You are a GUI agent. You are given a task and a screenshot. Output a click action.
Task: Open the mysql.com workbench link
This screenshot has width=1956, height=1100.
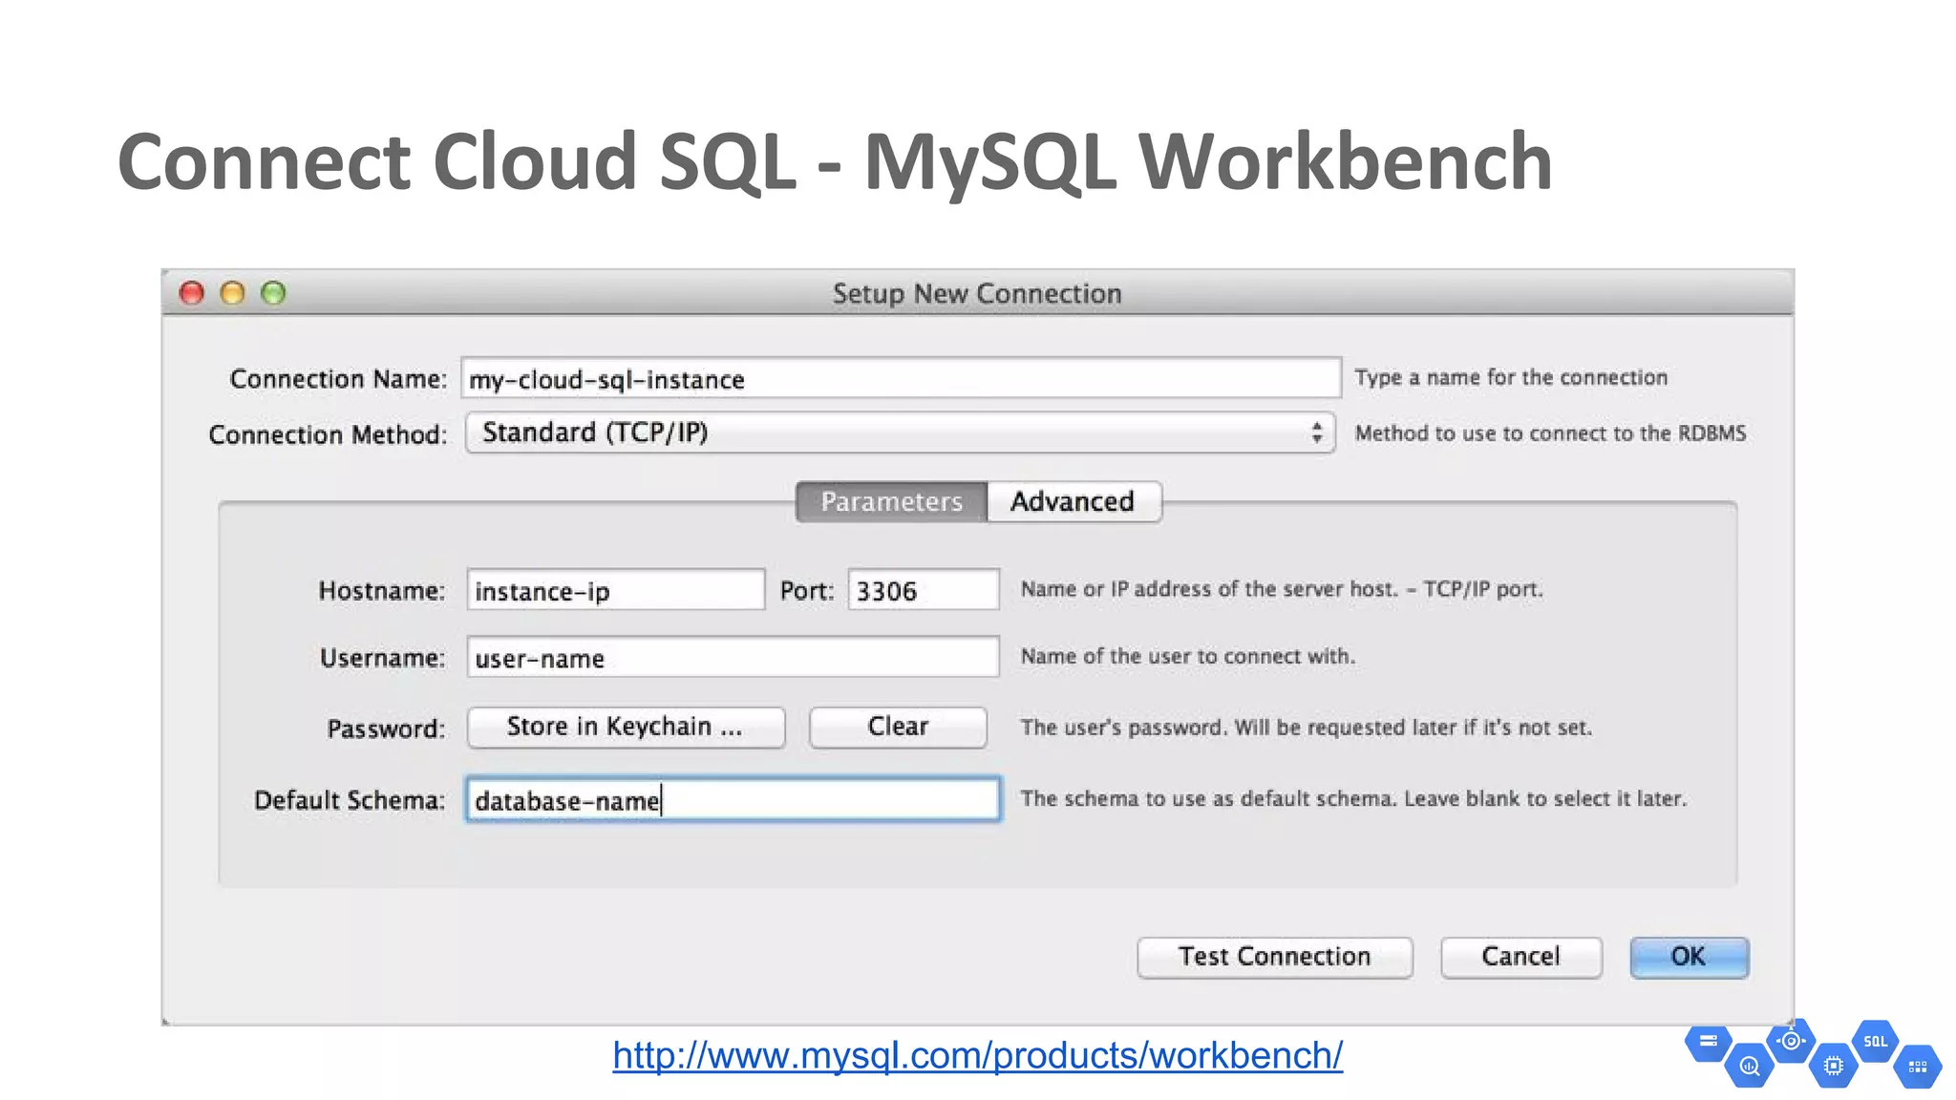tap(977, 1056)
